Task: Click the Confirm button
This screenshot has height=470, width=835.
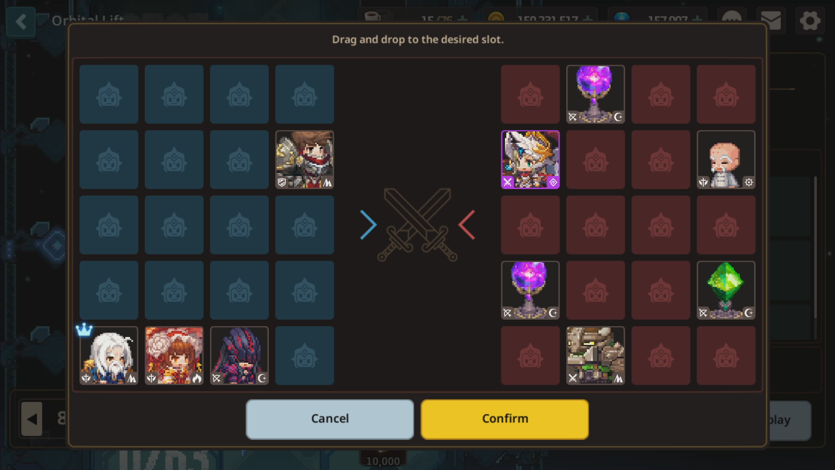Action: tap(504, 419)
